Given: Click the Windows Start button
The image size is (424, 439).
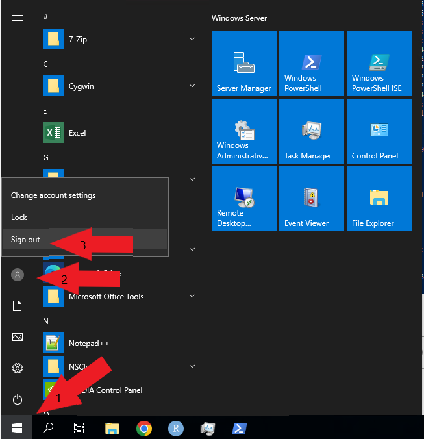Looking at the screenshot, I should click(x=17, y=427).
